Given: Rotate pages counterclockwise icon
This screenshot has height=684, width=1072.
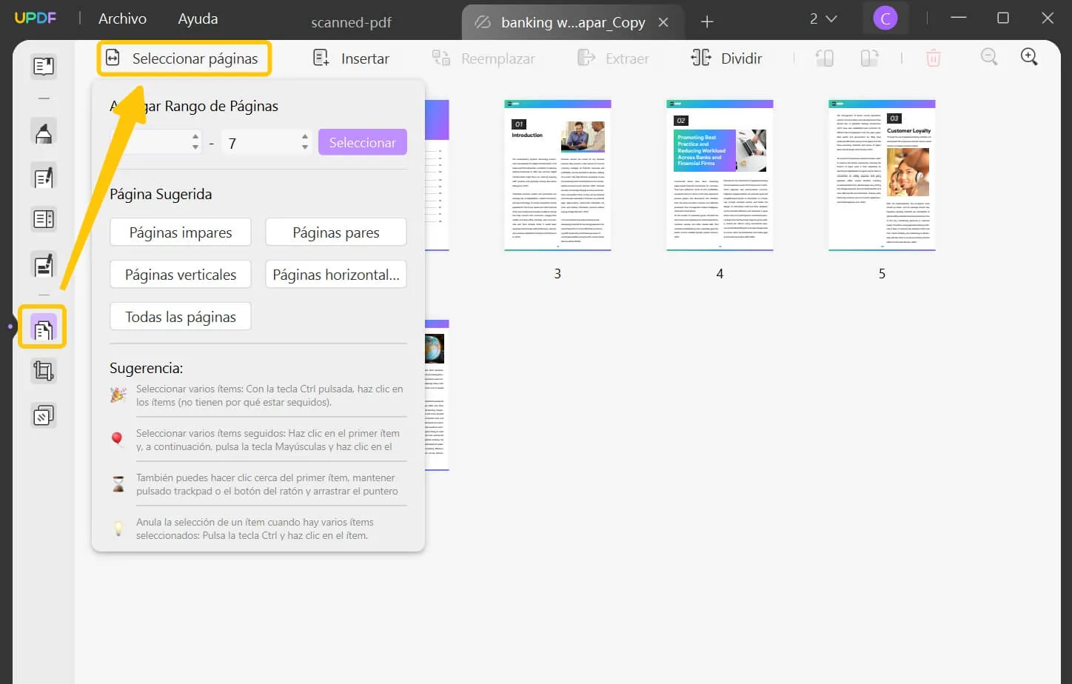Looking at the screenshot, I should tap(824, 58).
